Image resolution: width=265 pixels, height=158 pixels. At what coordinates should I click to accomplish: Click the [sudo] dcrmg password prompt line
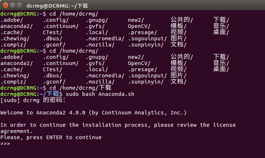[33, 100]
